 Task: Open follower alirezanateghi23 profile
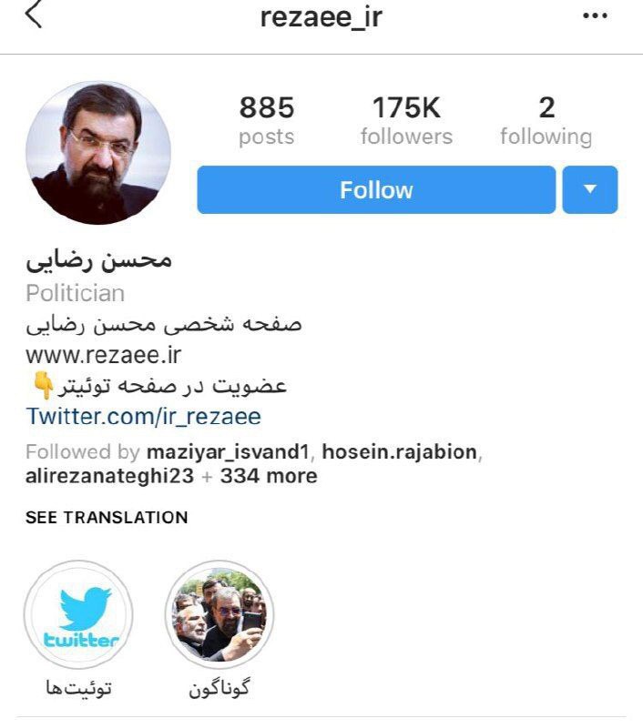tap(109, 476)
